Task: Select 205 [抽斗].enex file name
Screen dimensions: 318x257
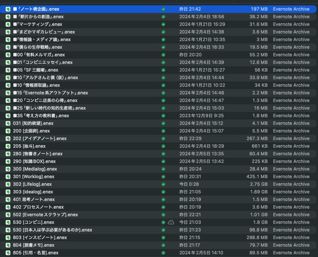Action: tap(29, 146)
